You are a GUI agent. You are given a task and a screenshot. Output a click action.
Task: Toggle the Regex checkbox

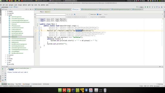97,14
